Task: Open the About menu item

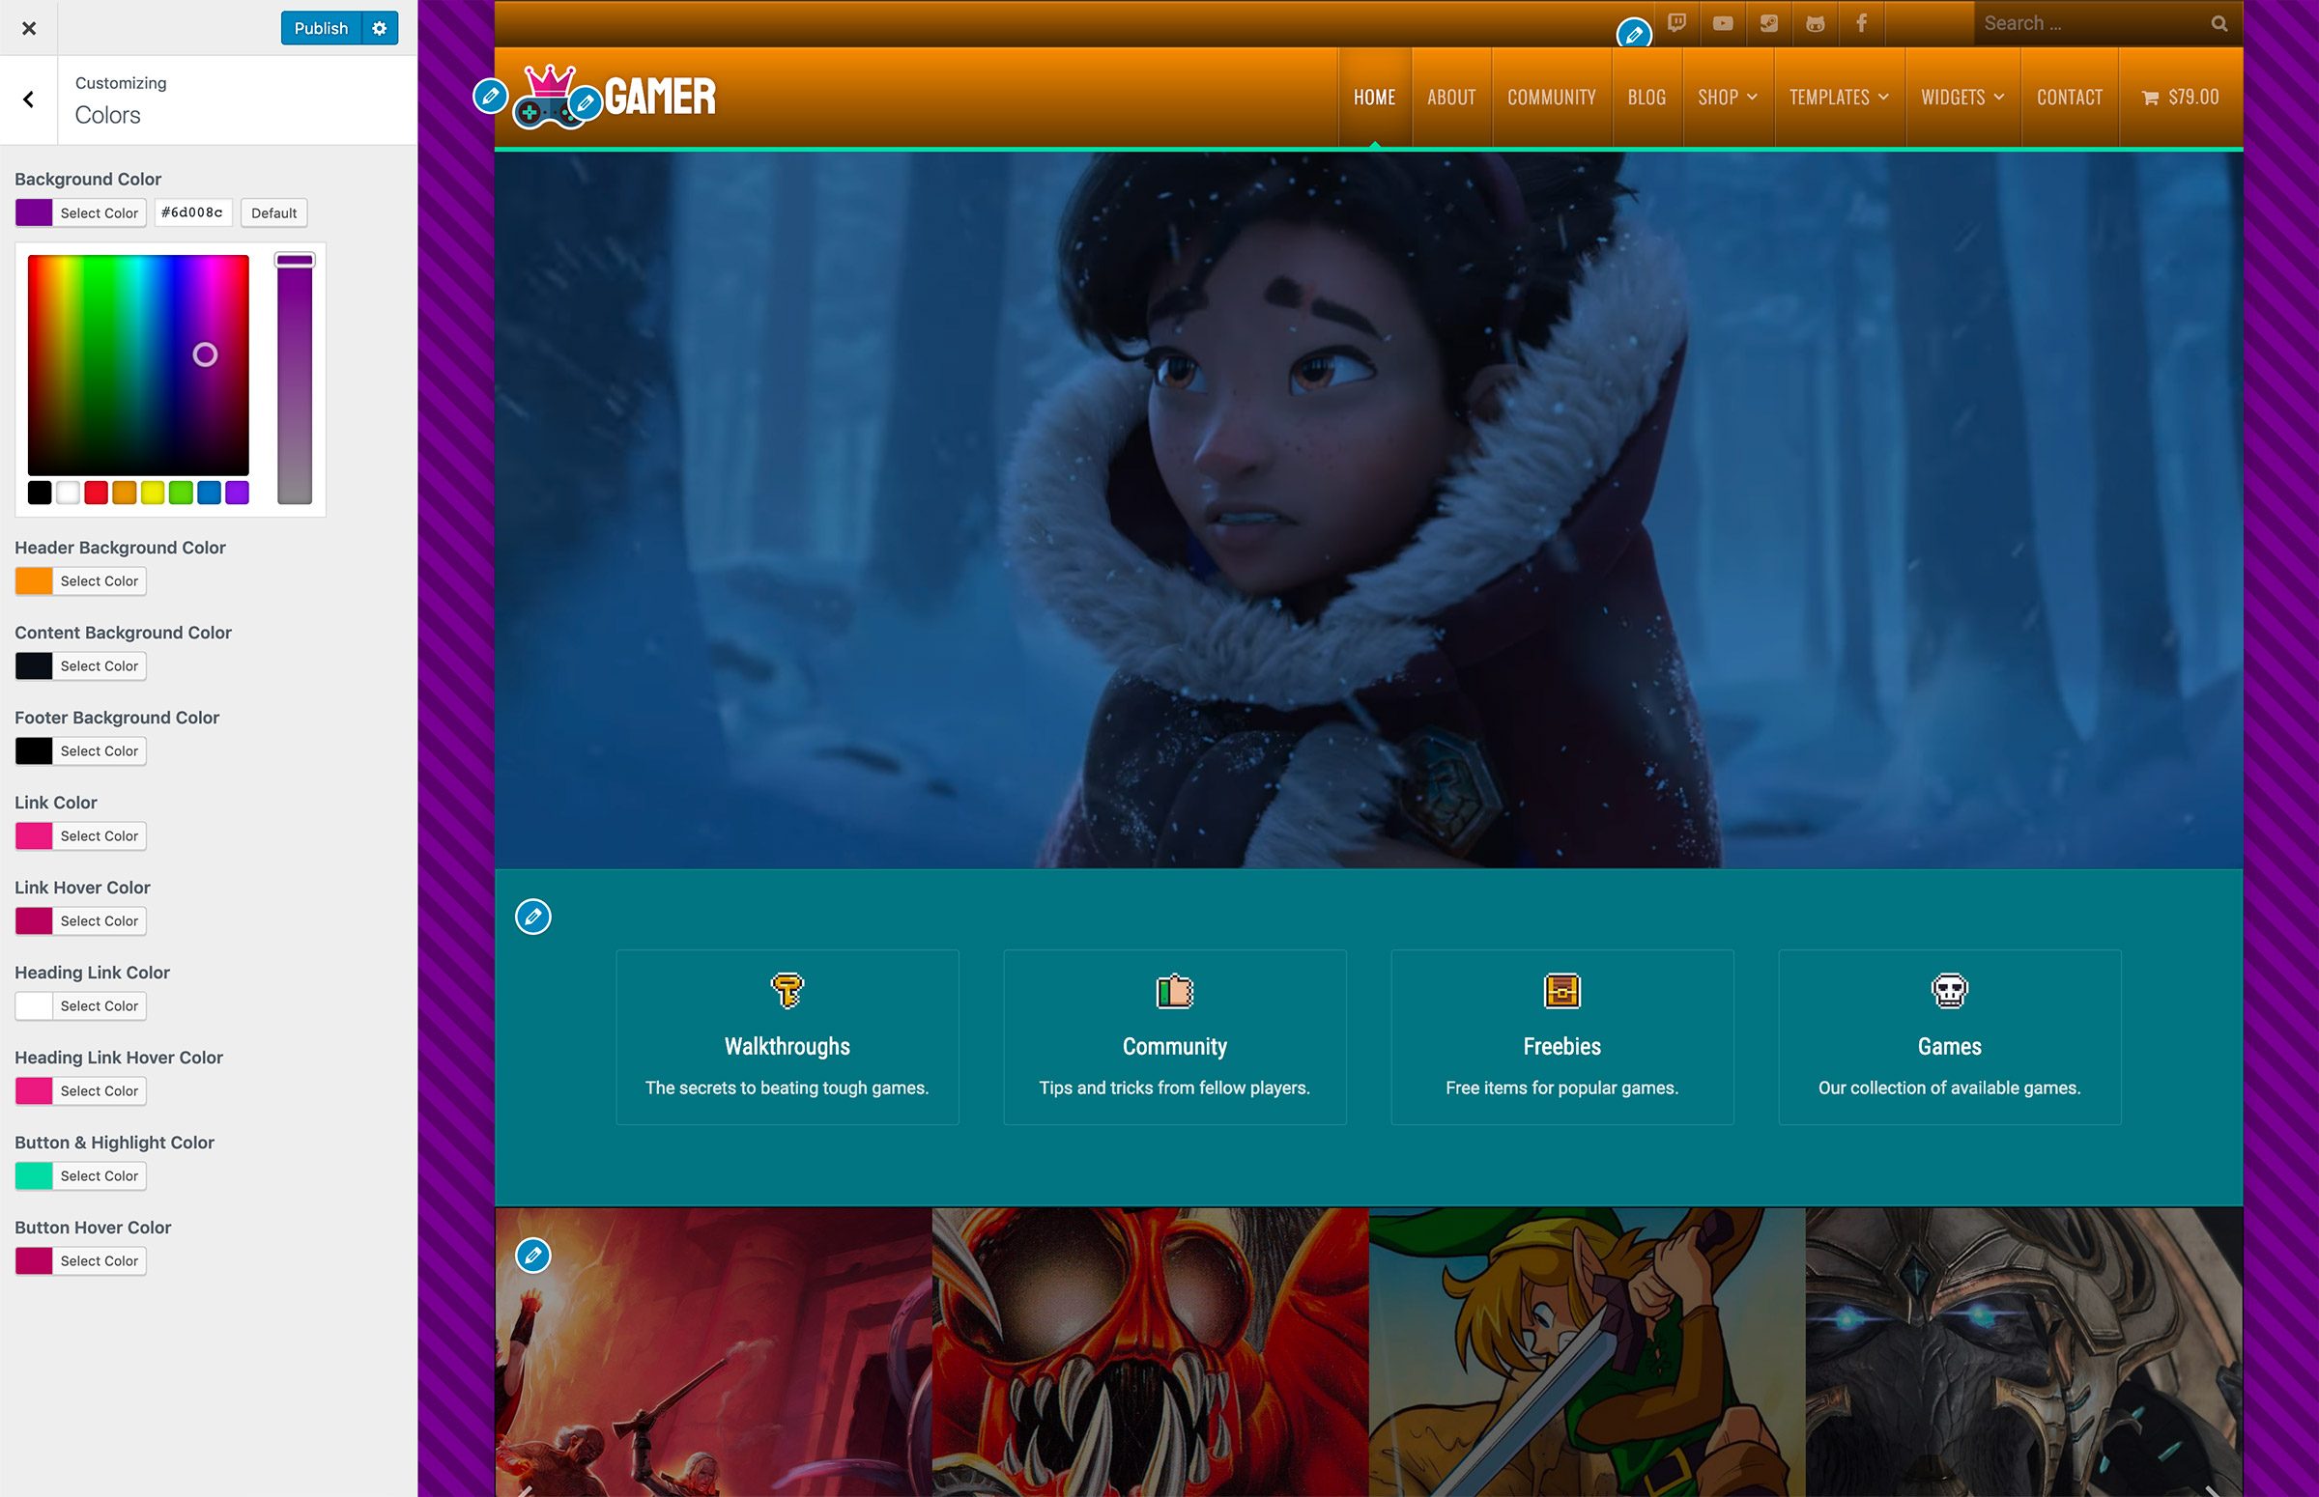Action: coord(1451,98)
